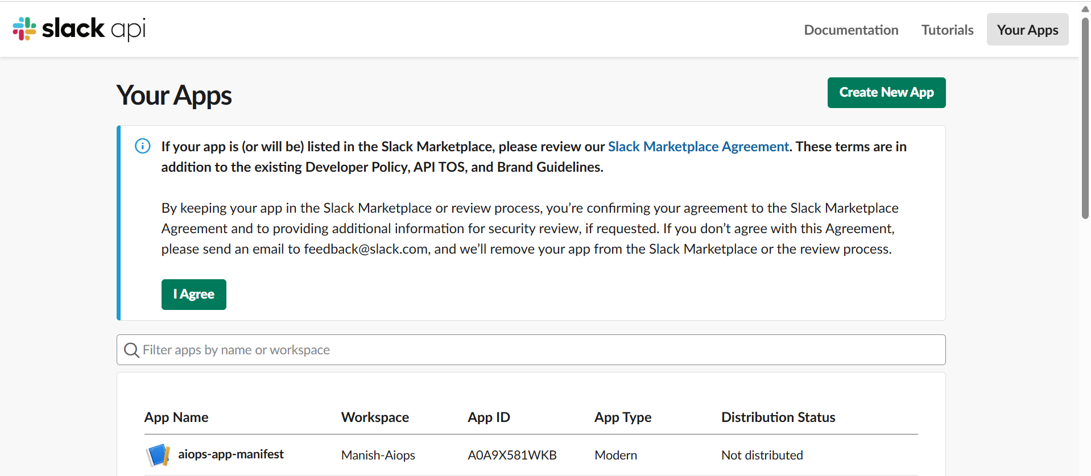
Task: Select the Your Apps nav item
Action: click(x=1027, y=30)
